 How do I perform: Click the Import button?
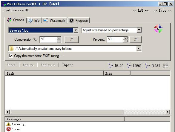tap(67, 65)
